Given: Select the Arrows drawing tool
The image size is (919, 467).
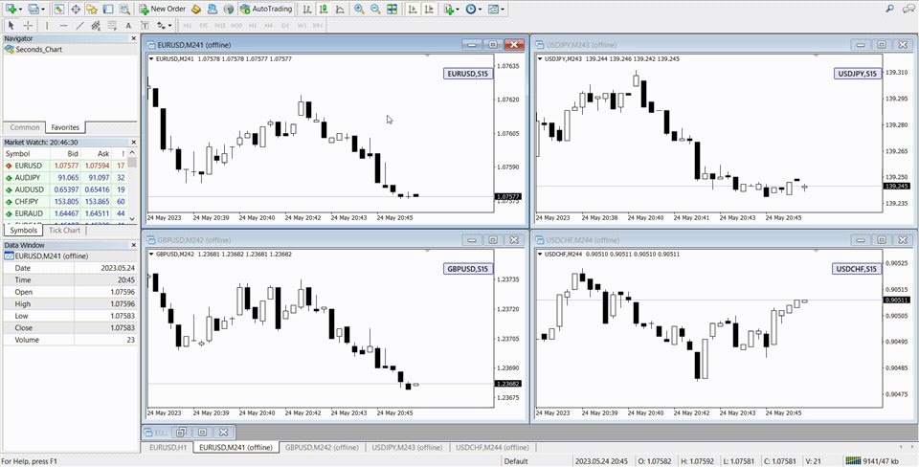Looking at the screenshot, I should click(160, 25).
